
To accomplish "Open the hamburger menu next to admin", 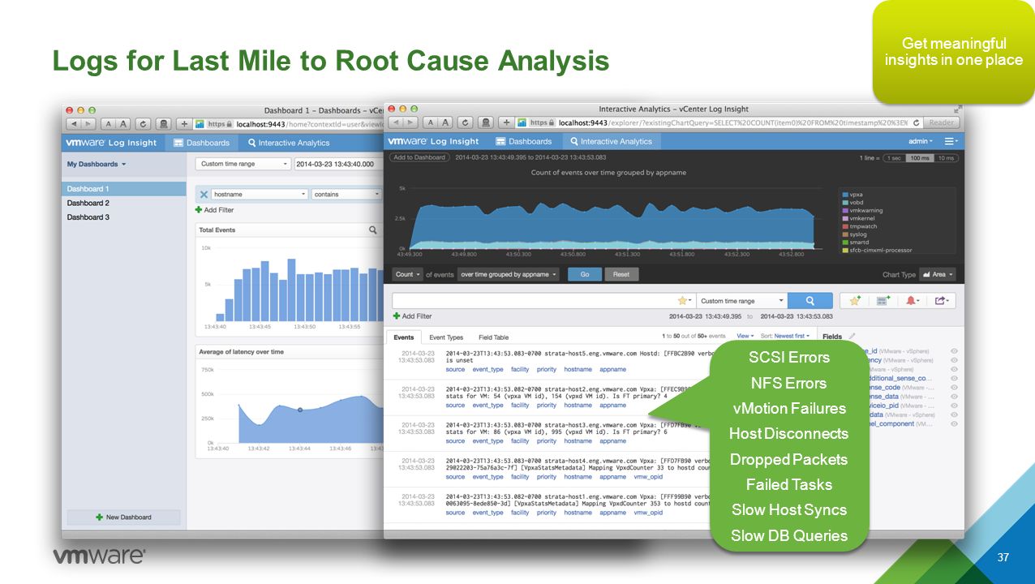I will [950, 141].
